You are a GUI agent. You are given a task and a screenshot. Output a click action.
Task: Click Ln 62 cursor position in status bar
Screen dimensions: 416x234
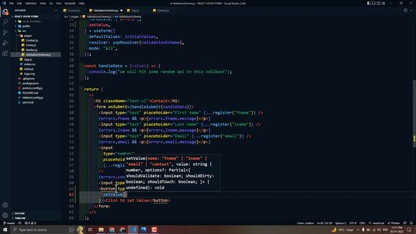tap(324, 223)
